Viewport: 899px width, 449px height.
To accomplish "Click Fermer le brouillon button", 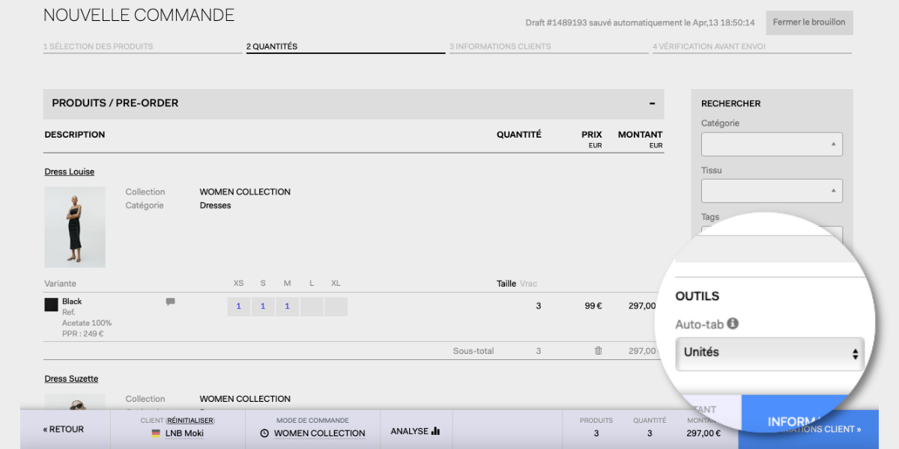I will pyautogui.click(x=809, y=22).
